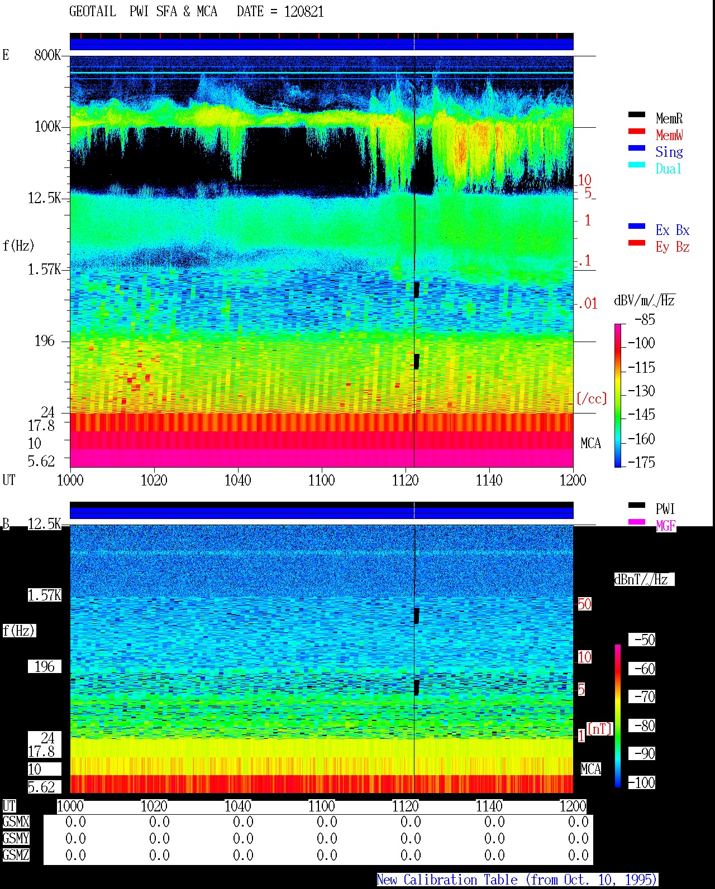The height and width of the screenshot is (889, 715).
Task: Click the red MemW legend swatch
Action: point(637,132)
